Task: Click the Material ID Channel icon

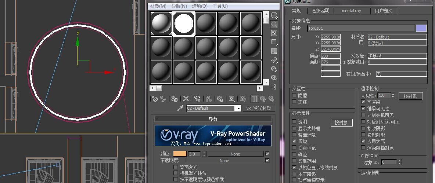Action: pos(231,99)
